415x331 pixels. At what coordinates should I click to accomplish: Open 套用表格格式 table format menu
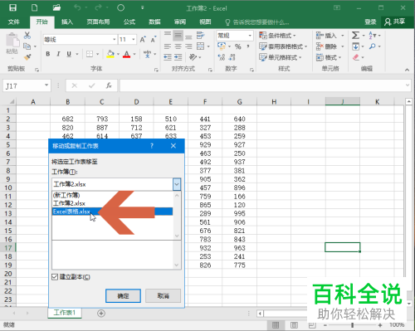[283, 46]
